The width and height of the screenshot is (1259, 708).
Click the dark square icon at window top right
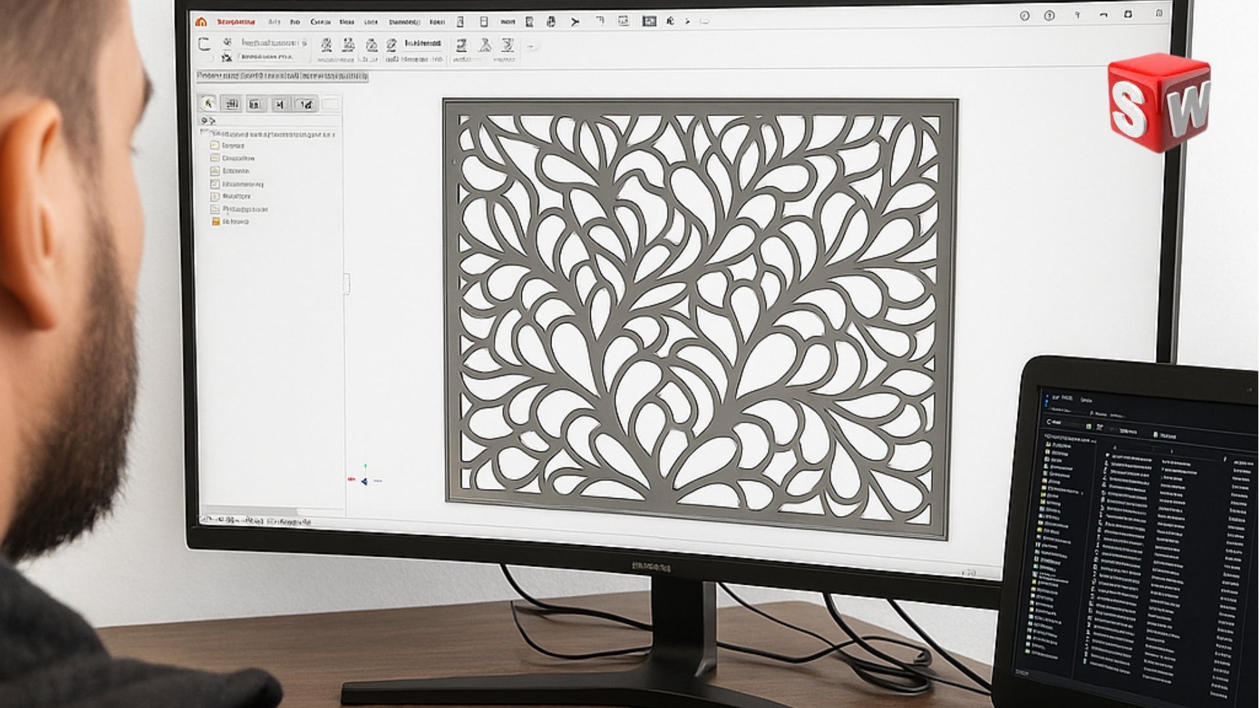pyautogui.click(x=1128, y=14)
